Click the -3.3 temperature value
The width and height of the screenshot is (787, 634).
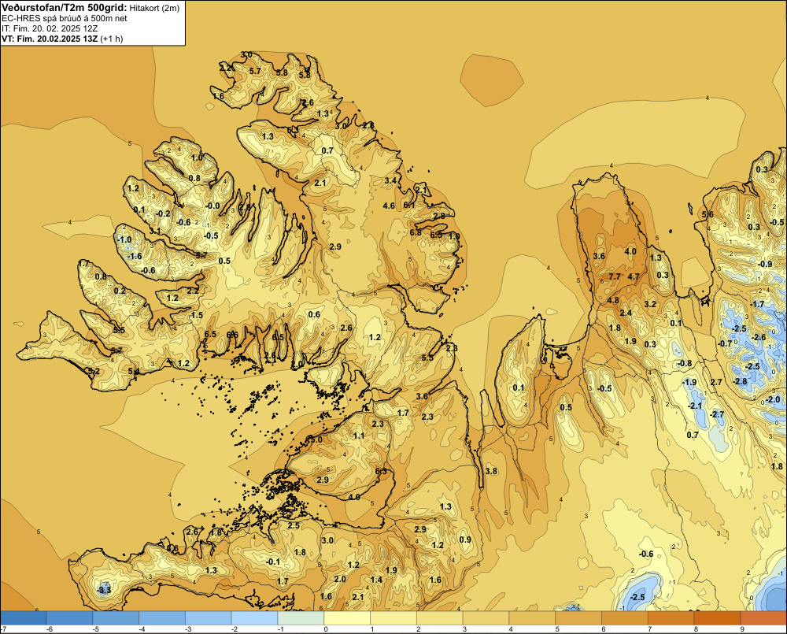pos(105,590)
